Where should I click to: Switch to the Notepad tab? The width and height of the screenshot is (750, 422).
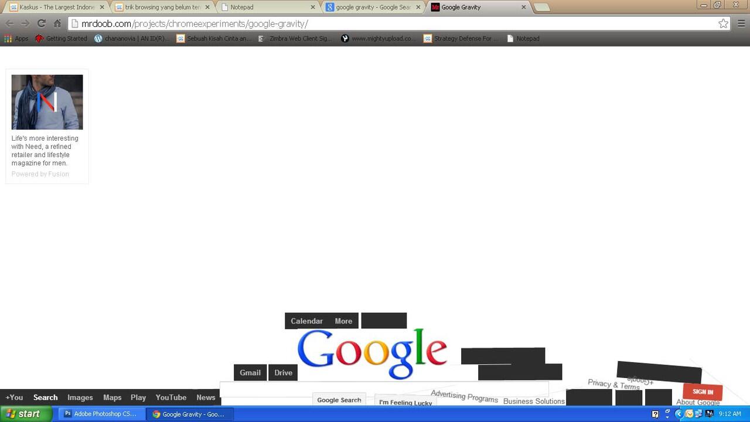[267, 7]
